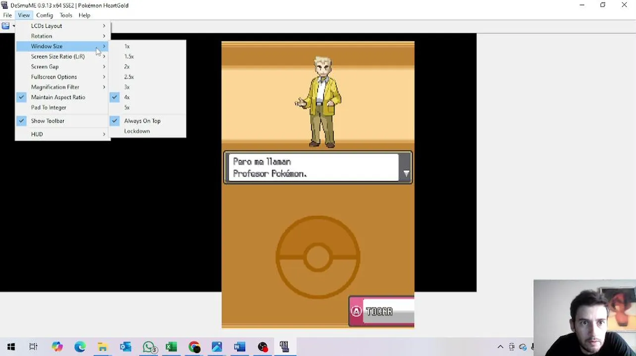
Task: Click the Poké Ball on the touch screen
Action: coord(318,257)
